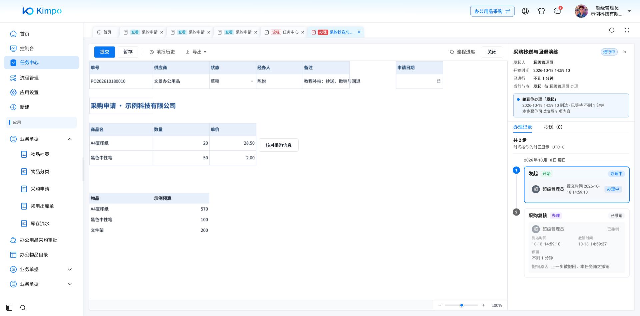
Task: Click the calendar icon in 申请日期 field
Action: click(x=439, y=81)
